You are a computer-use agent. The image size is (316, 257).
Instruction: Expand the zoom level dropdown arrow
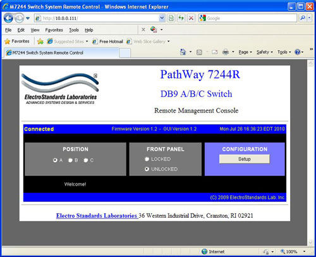(x=304, y=251)
